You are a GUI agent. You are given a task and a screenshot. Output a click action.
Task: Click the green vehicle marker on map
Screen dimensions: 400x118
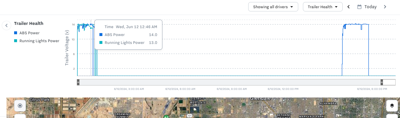(x=166, y=117)
